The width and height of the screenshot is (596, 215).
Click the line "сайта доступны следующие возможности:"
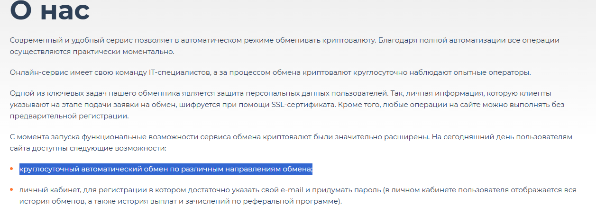88,148
